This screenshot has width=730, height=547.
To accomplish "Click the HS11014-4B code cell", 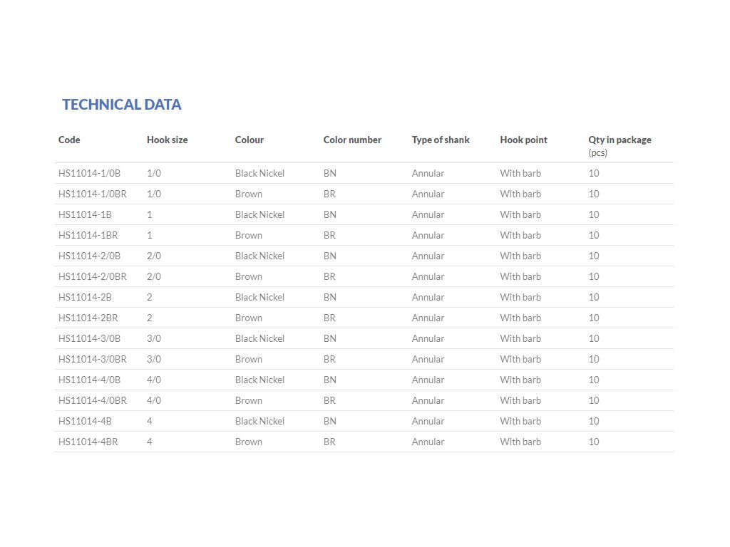I will click(85, 421).
